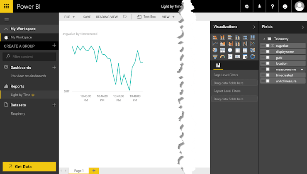Select My Workspace item with avatar
Image resolution: width=307 pixels, height=174 pixels.
[29, 37]
